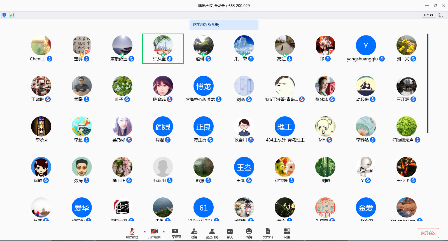
Task: Click the network signal strength icon
Action: coord(12,15)
